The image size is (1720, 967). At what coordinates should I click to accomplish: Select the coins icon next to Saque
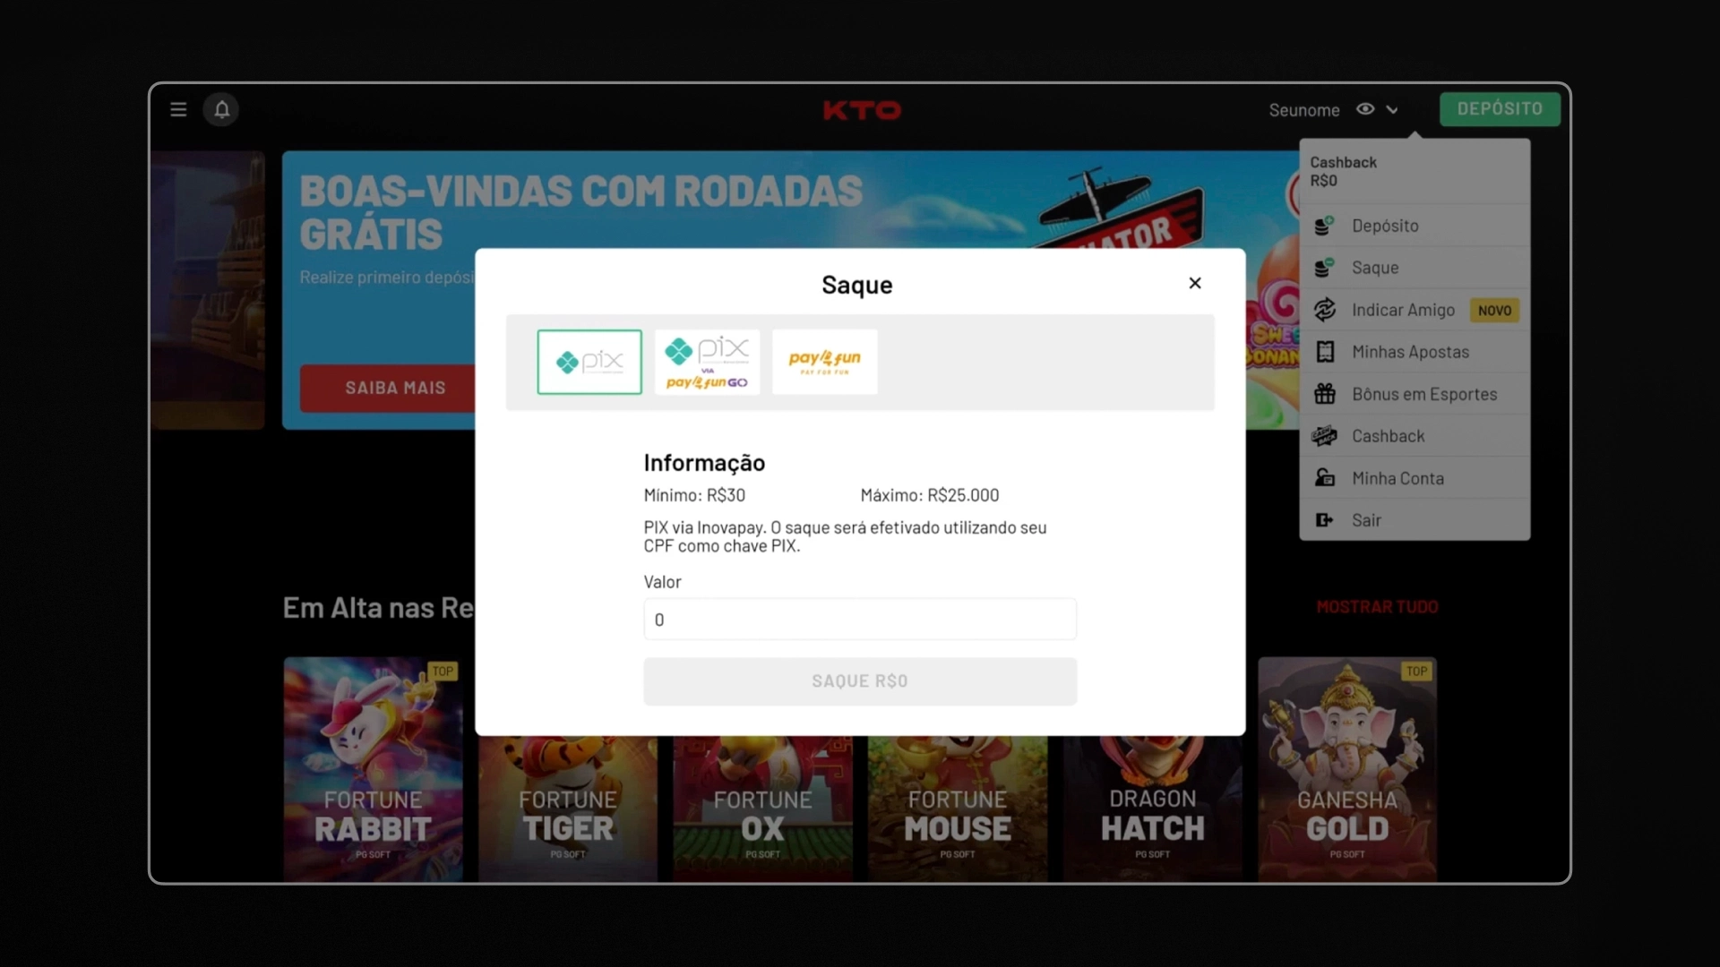(1324, 267)
